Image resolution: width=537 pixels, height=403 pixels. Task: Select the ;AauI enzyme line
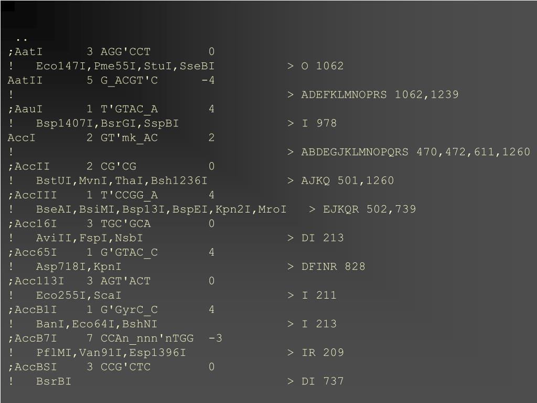point(111,109)
